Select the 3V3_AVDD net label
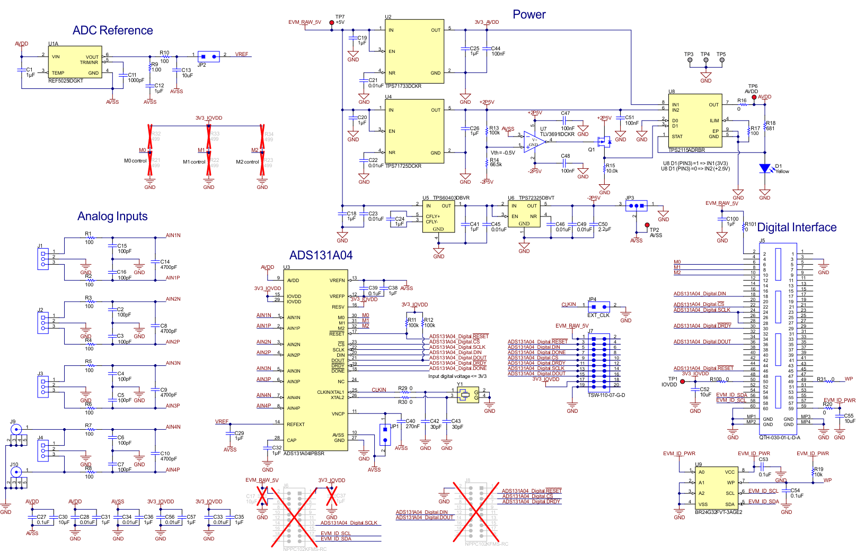 487,22
